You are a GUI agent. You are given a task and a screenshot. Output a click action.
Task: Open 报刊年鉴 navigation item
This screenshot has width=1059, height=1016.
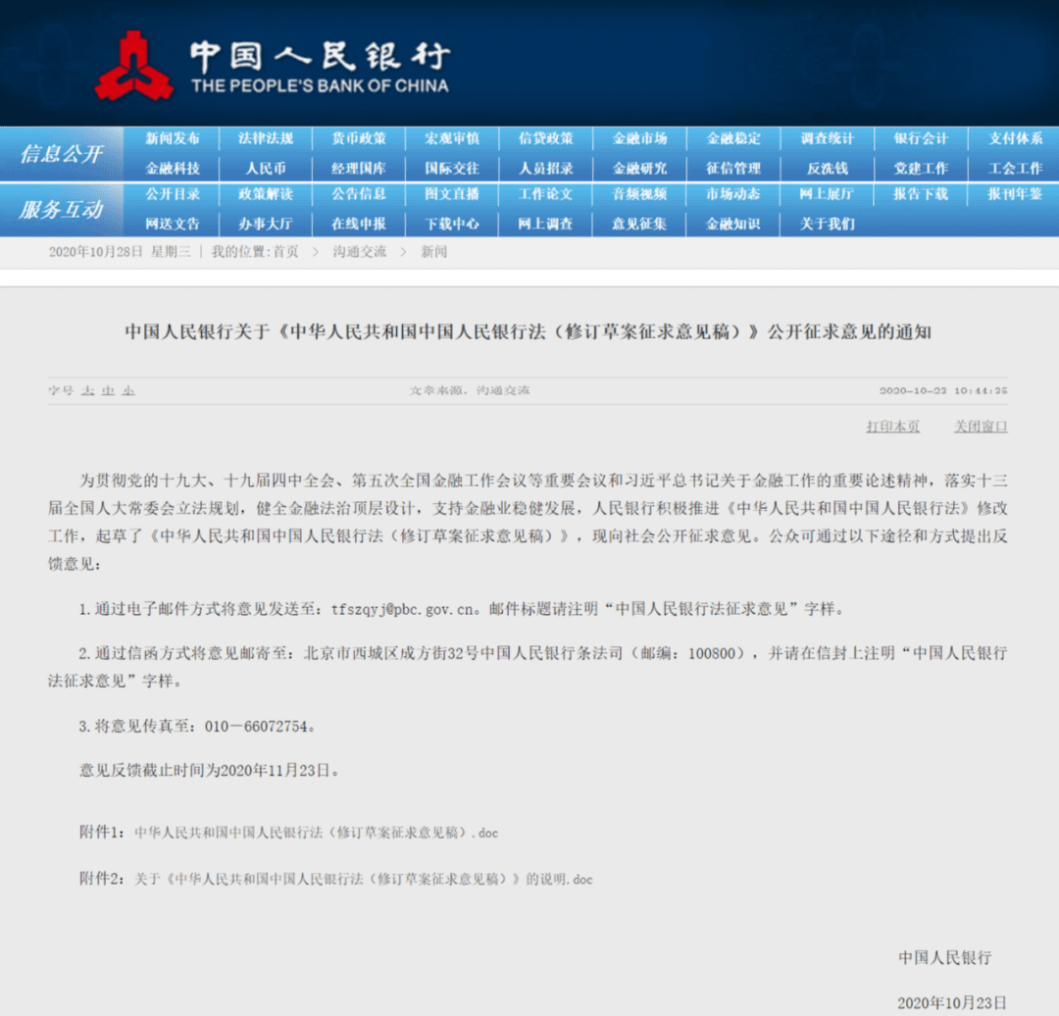1015,194
